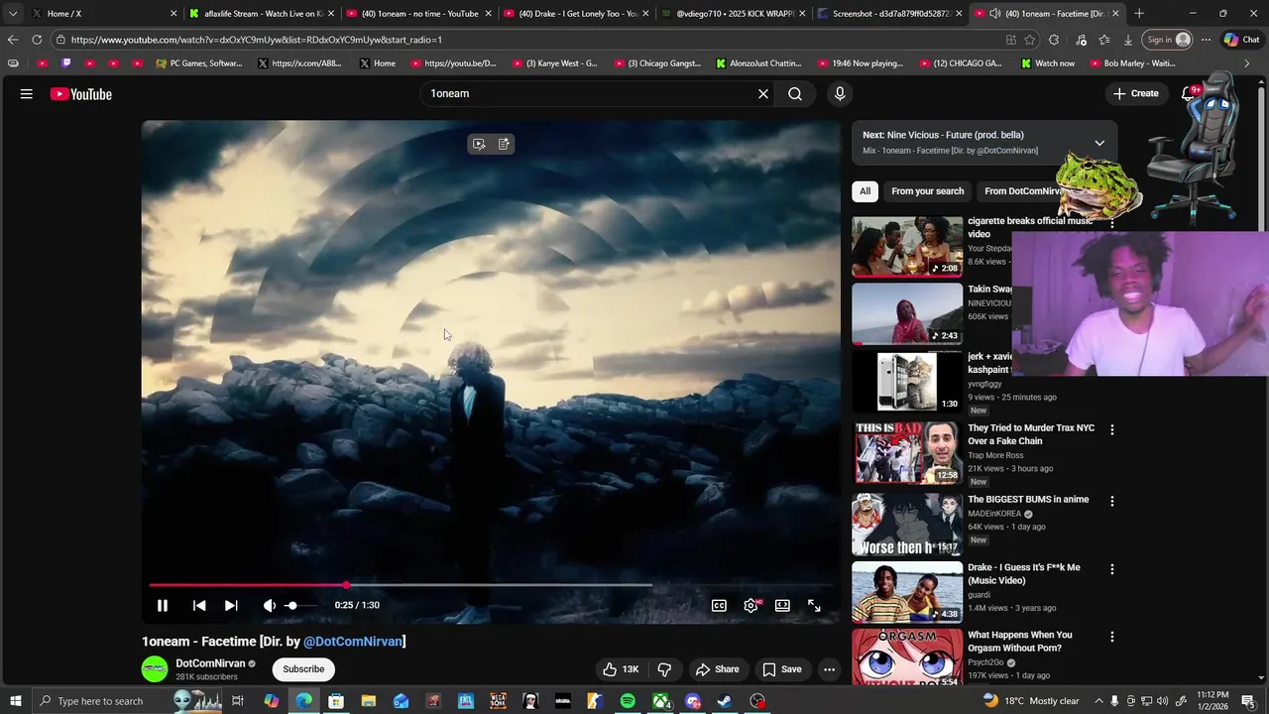Open Copilot Chat in the browser
This screenshot has height=714, width=1269.
click(1239, 40)
